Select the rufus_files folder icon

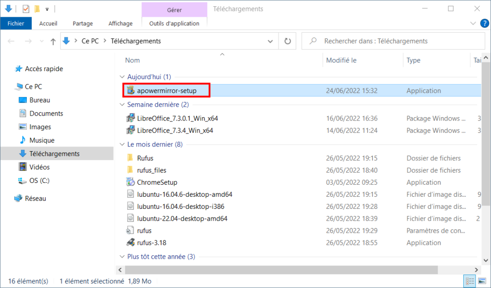coord(130,170)
